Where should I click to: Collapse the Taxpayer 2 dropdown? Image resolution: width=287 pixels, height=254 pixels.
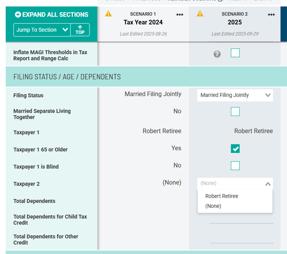click(x=268, y=184)
